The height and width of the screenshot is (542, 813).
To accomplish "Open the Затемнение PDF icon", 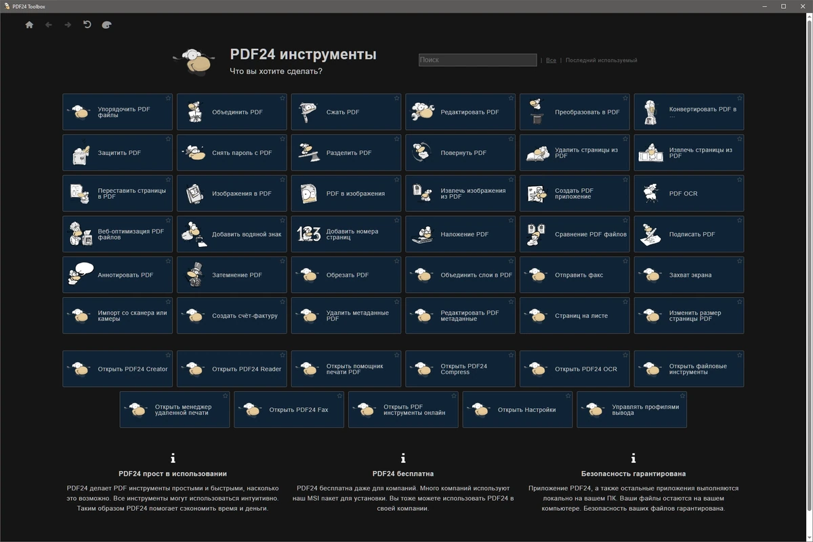I will pos(194,275).
